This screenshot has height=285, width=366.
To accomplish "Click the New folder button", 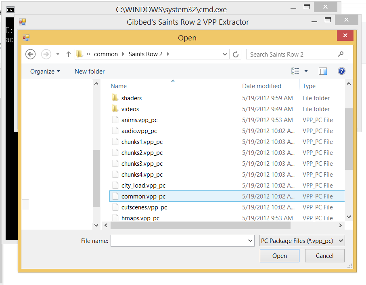I will [90, 71].
